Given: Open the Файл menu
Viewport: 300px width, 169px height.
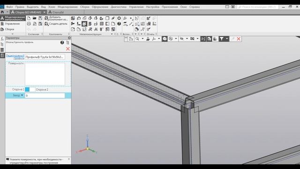Looking at the screenshot, I should click(x=9, y=7).
